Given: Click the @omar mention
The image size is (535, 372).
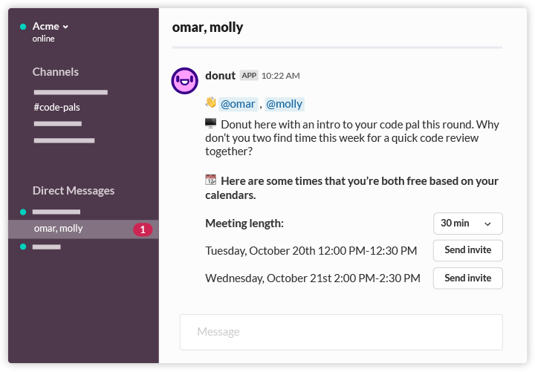Looking at the screenshot, I should 238,104.
